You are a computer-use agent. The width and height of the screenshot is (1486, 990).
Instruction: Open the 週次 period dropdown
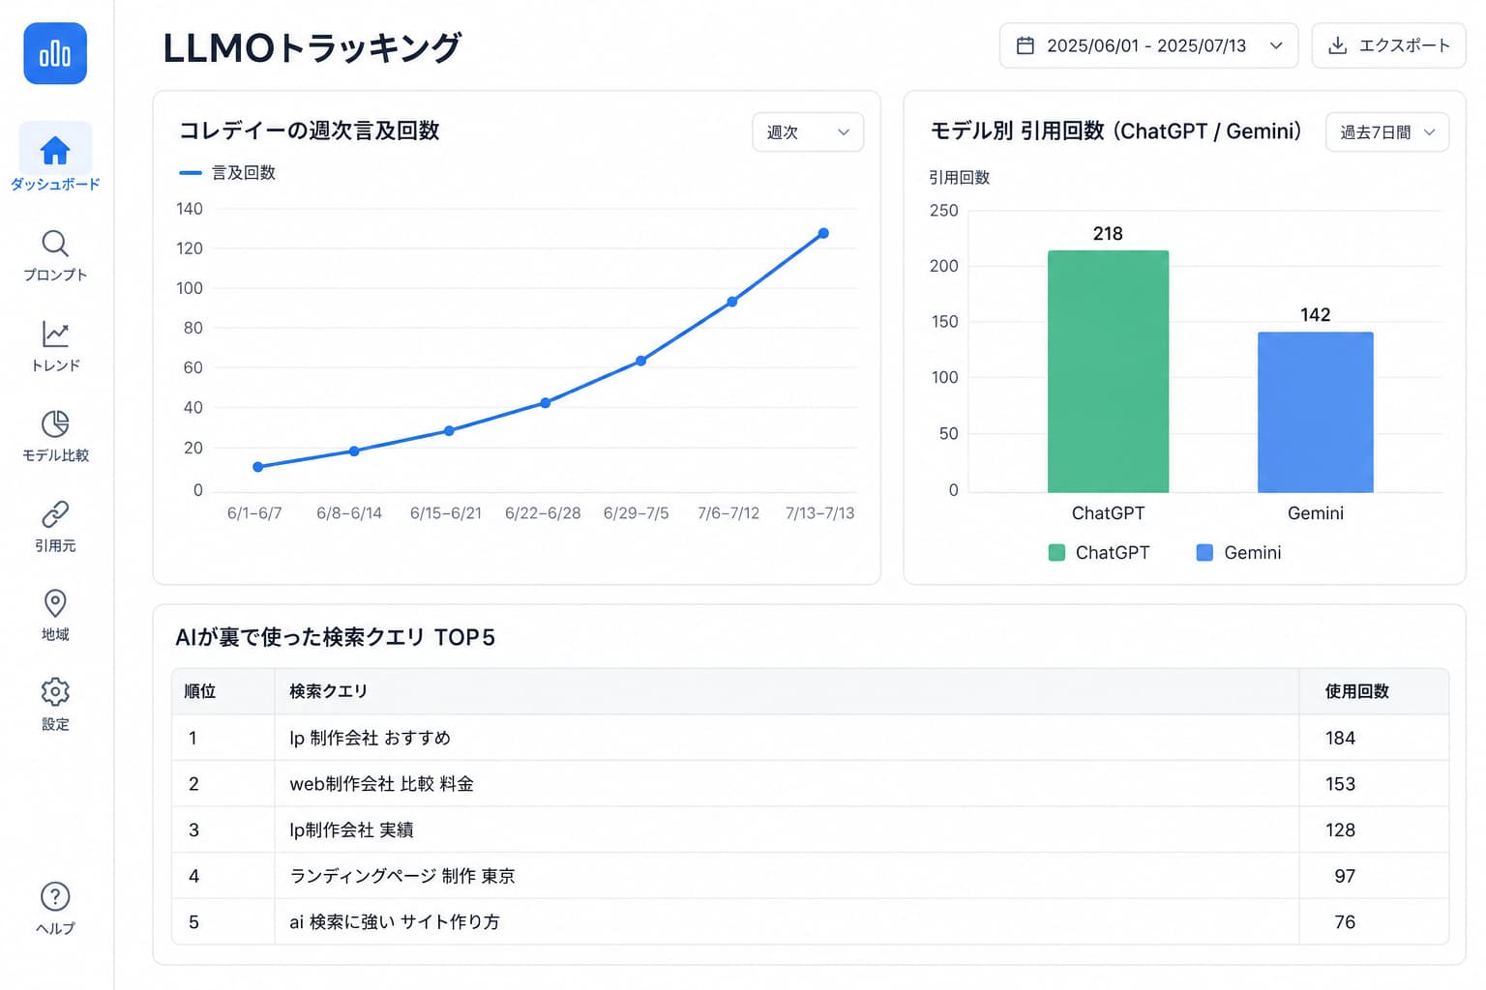[x=808, y=132]
